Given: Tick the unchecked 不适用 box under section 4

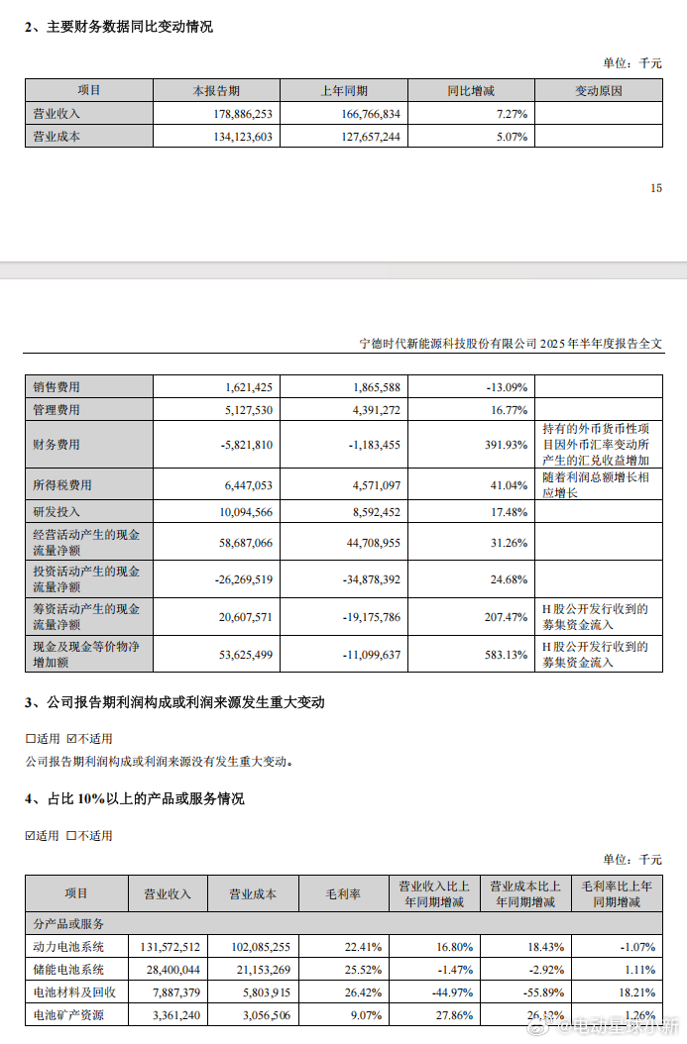Looking at the screenshot, I should 72,836.
